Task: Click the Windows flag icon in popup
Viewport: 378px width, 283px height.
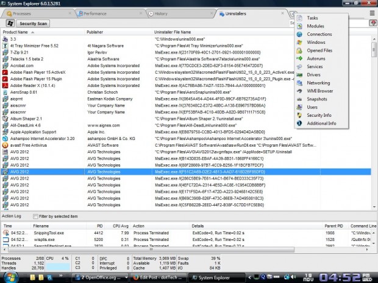Action: pos(299,43)
